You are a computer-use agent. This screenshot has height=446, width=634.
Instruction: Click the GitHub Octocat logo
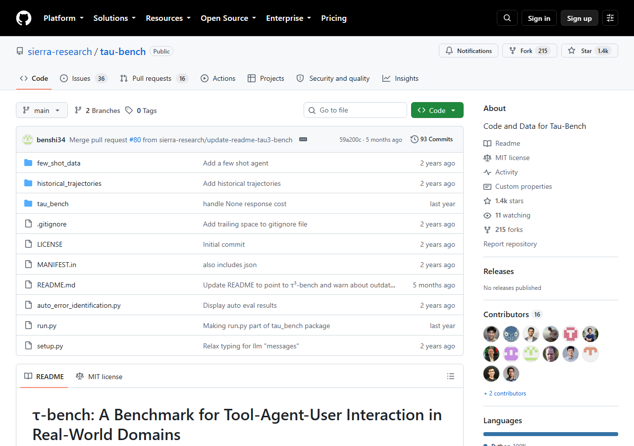(x=24, y=18)
